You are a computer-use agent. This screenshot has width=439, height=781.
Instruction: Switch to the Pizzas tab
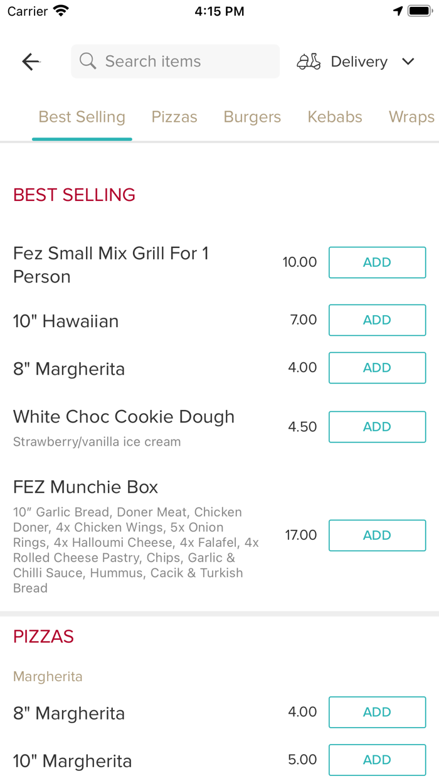(174, 117)
